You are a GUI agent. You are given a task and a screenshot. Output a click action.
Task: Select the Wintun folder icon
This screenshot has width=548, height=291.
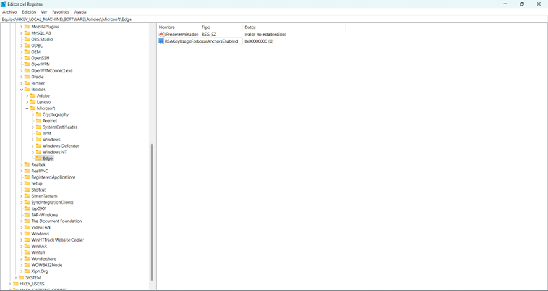(x=27, y=252)
